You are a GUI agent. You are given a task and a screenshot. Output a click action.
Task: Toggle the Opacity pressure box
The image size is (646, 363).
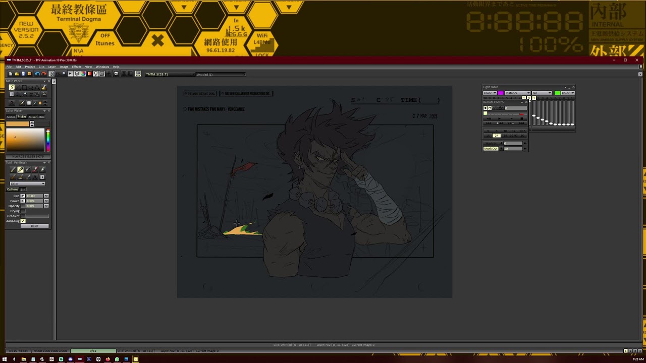click(23, 206)
